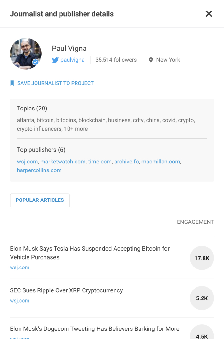Open the SEC Sues Ripple article
This screenshot has height=339, width=224.
pyautogui.click(x=66, y=290)
